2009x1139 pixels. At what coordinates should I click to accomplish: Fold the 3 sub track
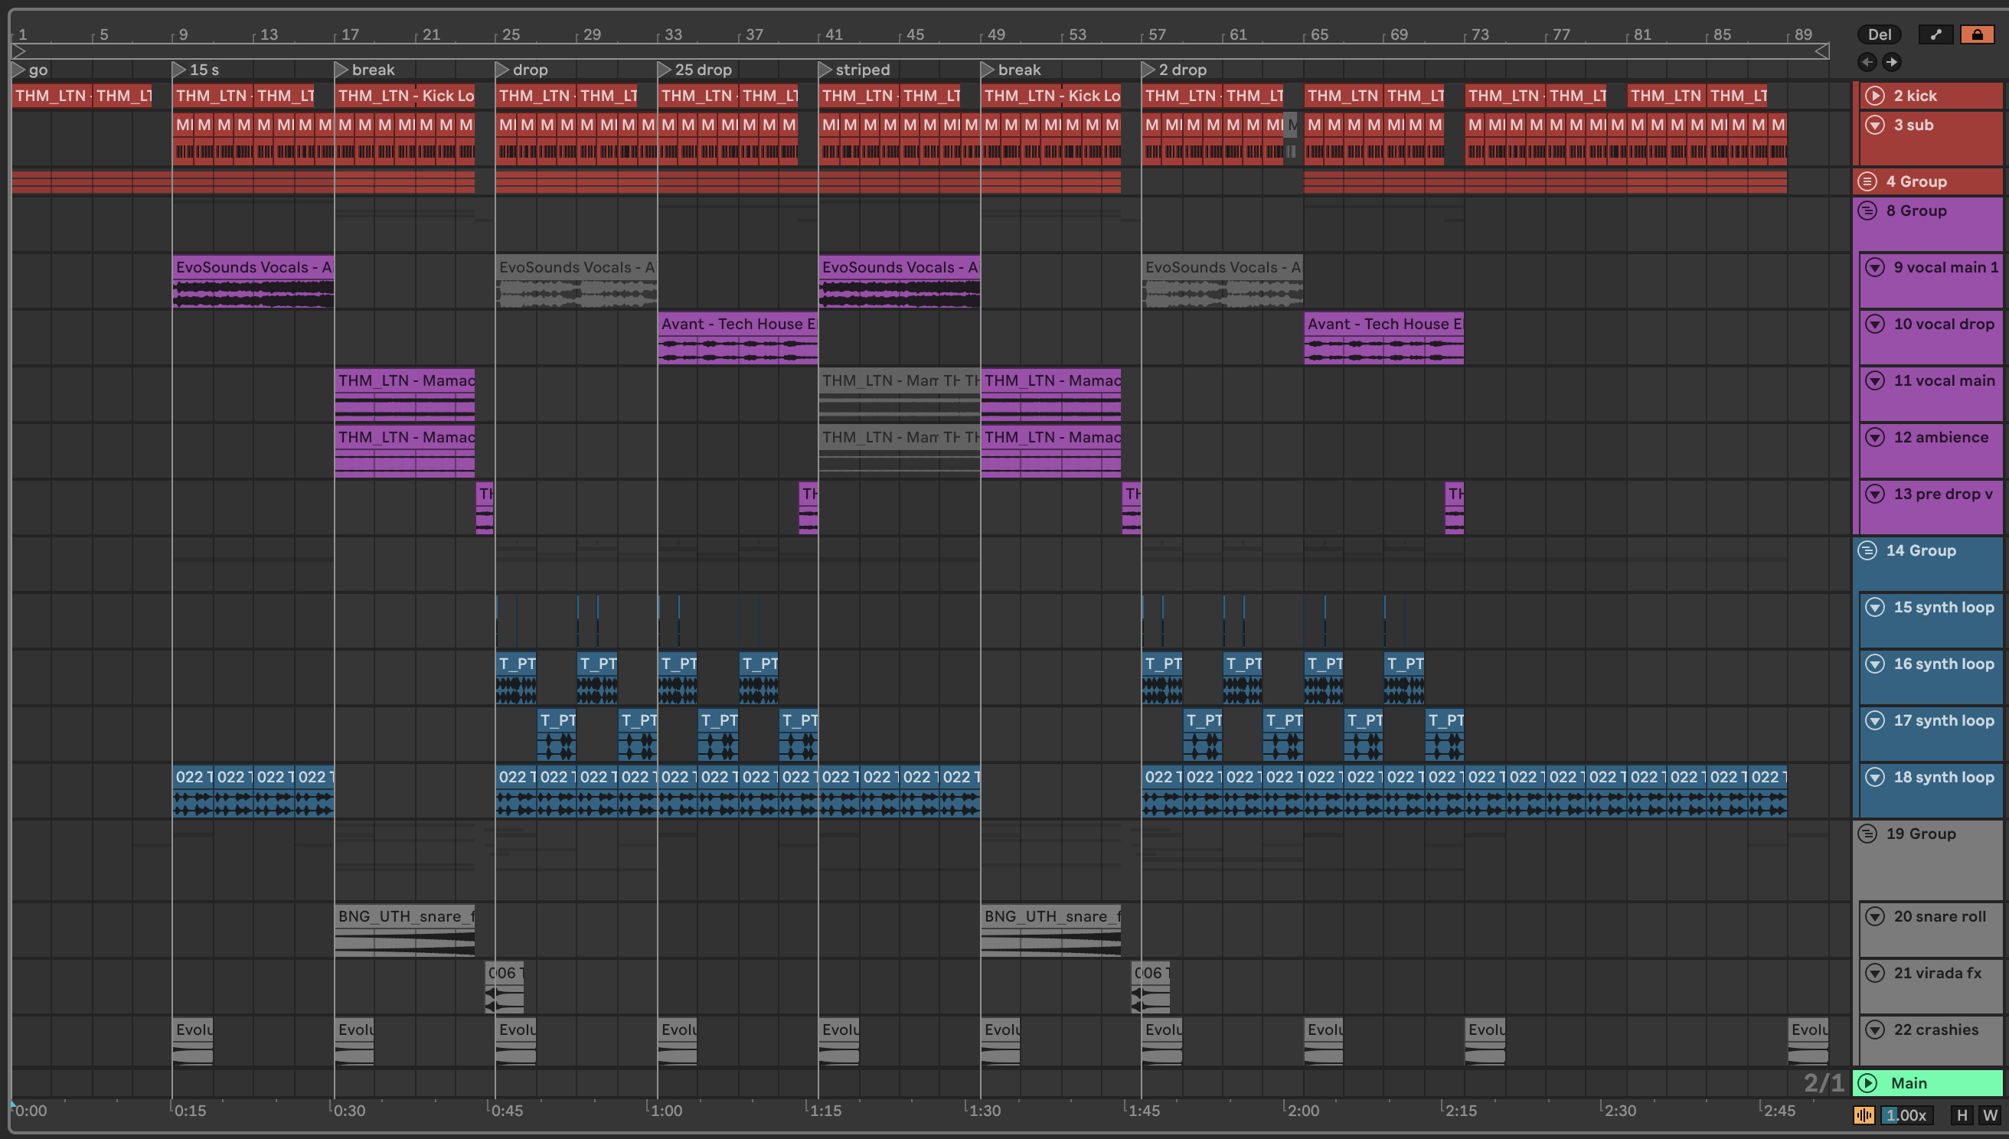coord(1875,124)
